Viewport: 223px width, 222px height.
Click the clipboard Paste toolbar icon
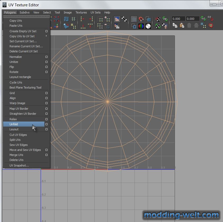click(x=182, y=26)
